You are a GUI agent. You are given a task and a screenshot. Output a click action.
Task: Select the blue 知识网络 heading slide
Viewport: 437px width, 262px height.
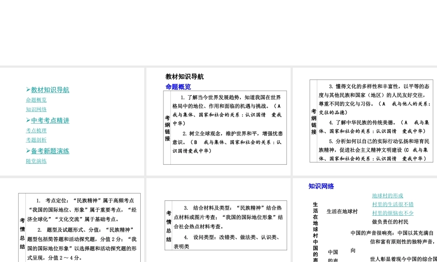coord(365,220)
